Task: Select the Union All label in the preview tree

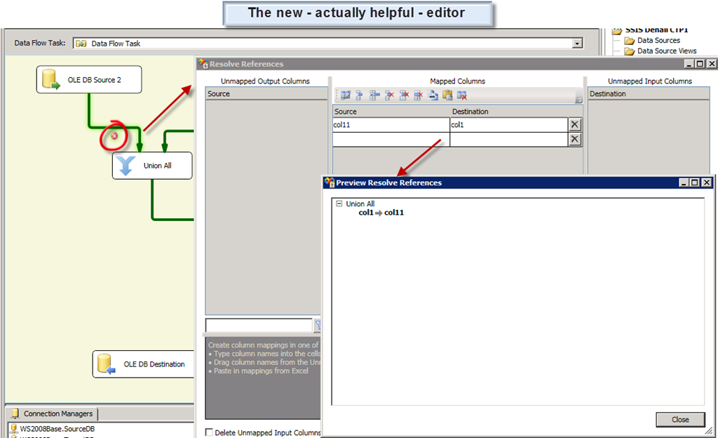Action: click(x=360, y=204)
